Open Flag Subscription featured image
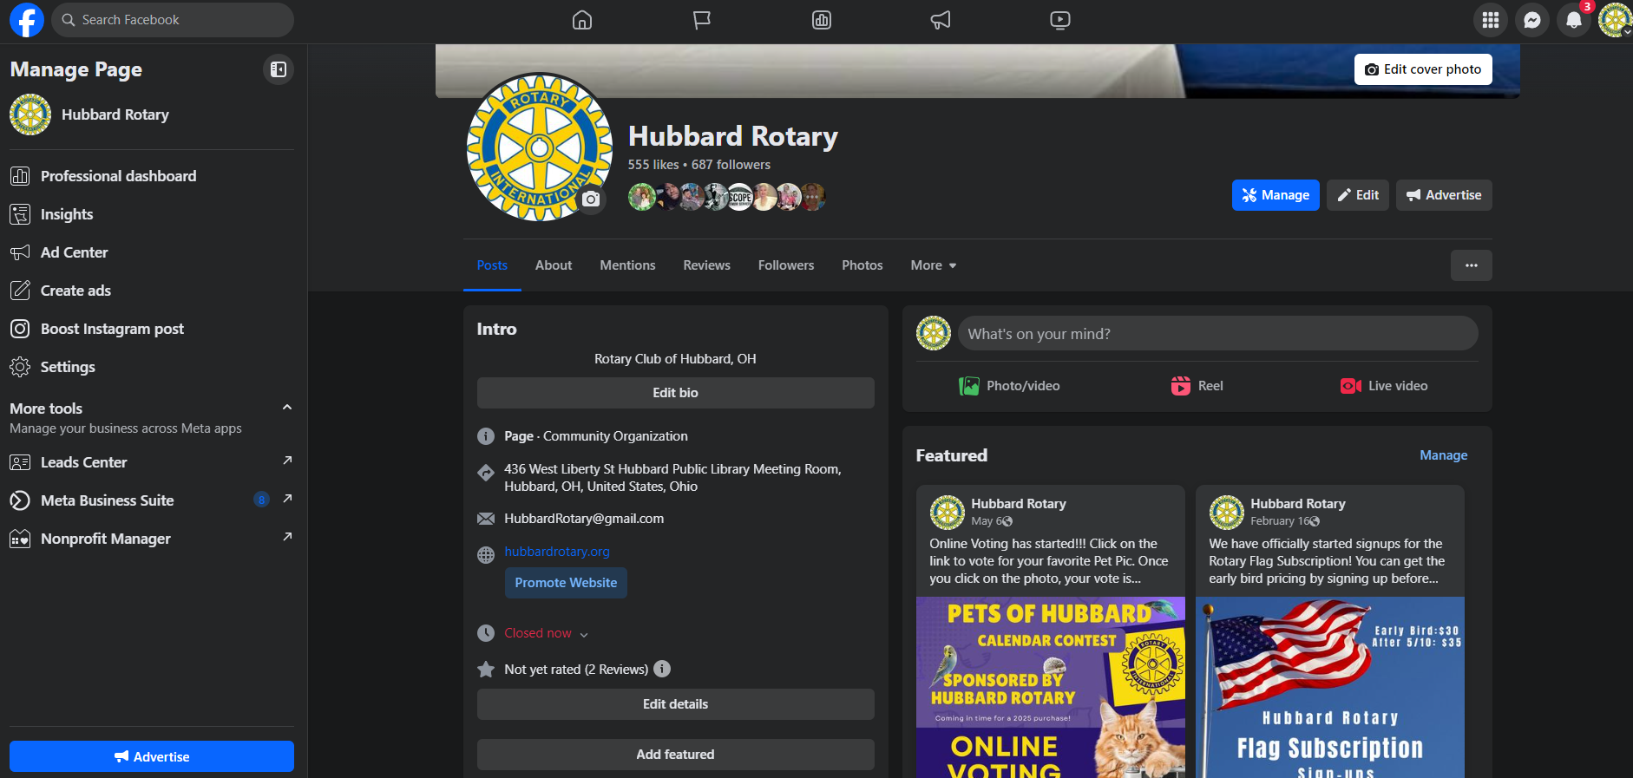The width and height of the screenshot is (1633, 778). point(1329,687)
